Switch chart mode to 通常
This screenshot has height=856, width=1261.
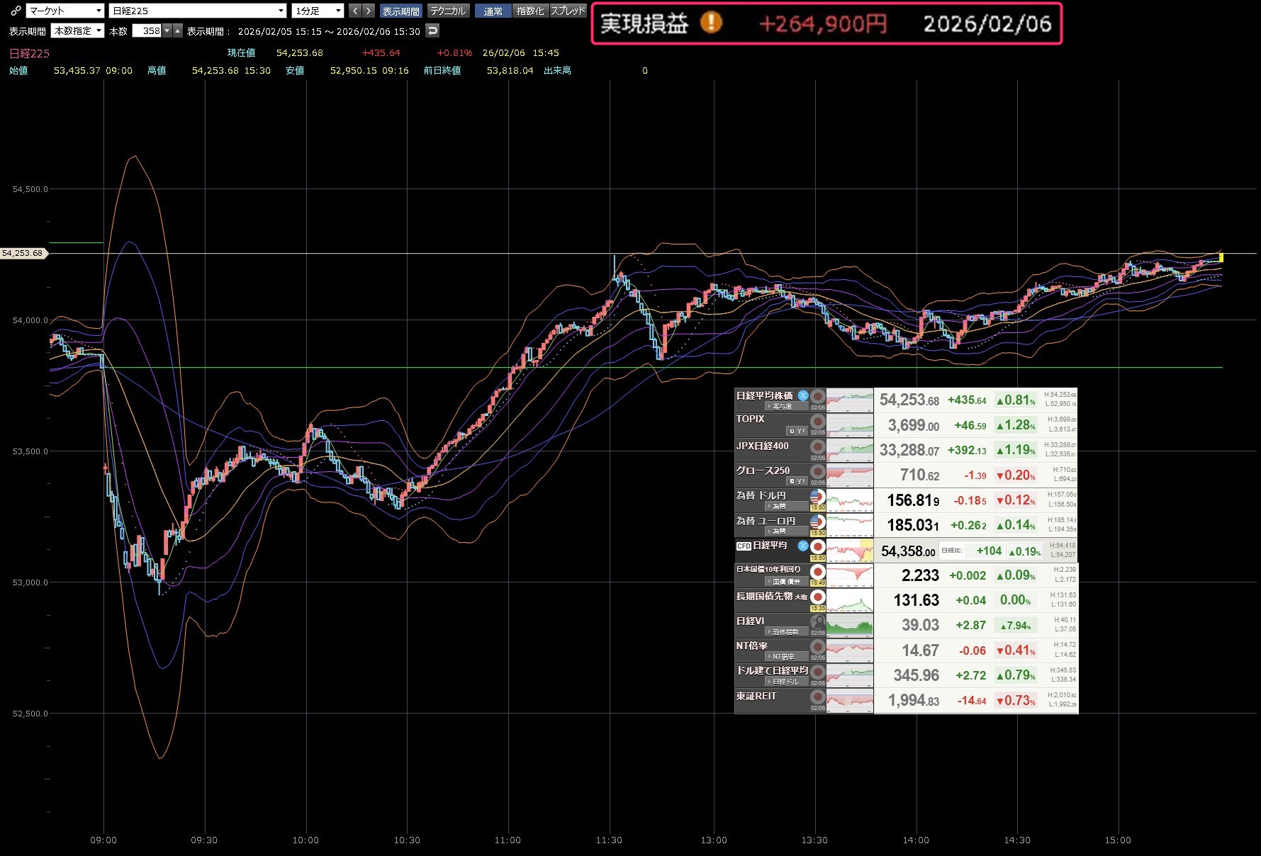coord(493,11)
